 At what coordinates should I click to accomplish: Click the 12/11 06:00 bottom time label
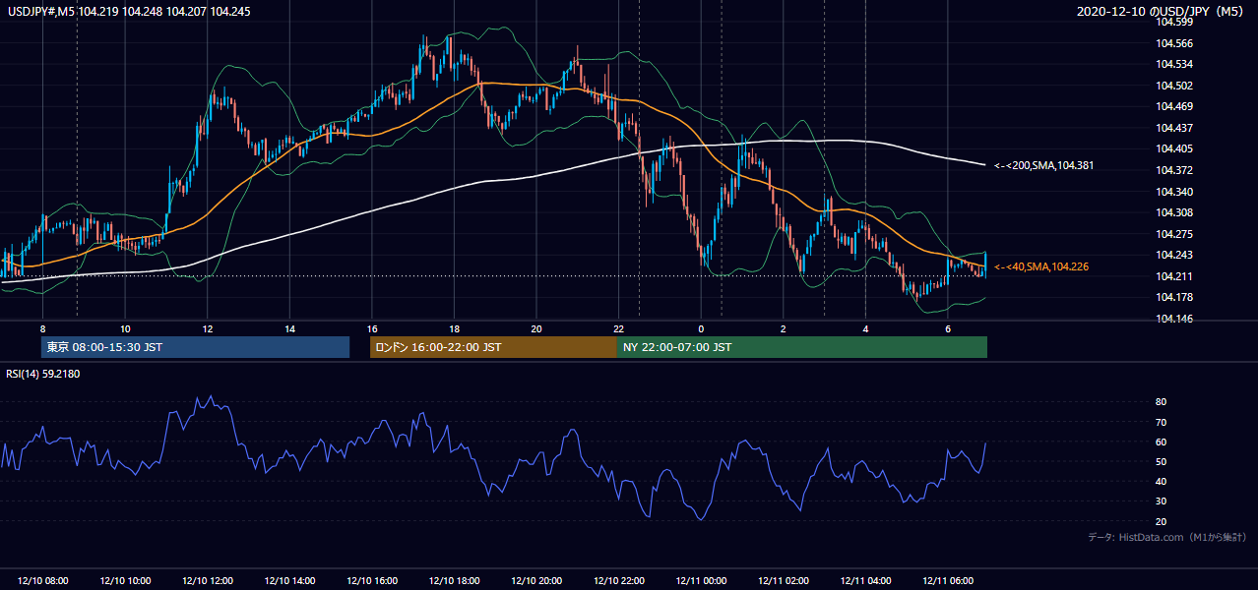tap(948, 581)
